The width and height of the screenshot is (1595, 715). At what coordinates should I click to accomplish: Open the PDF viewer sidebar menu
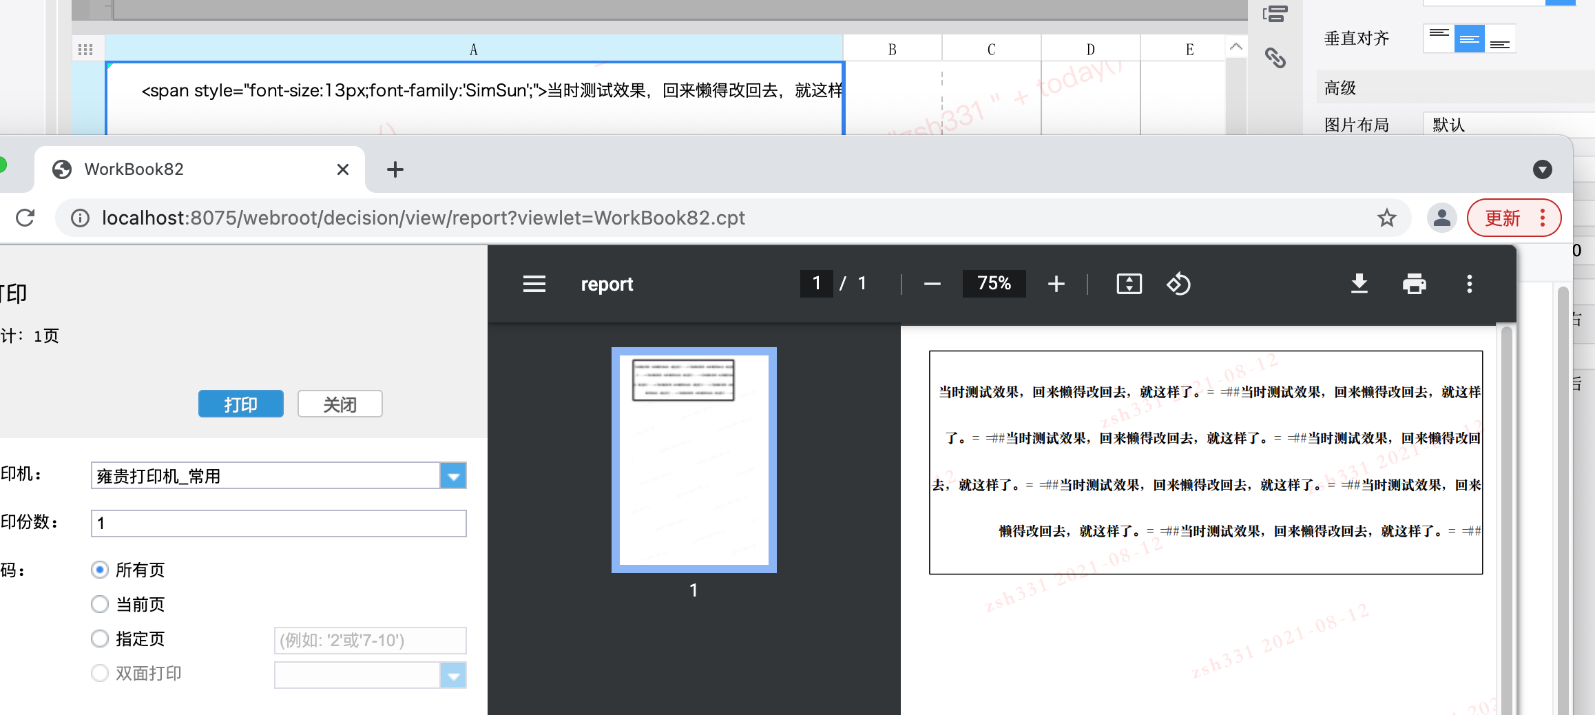[x=534, y=284]
